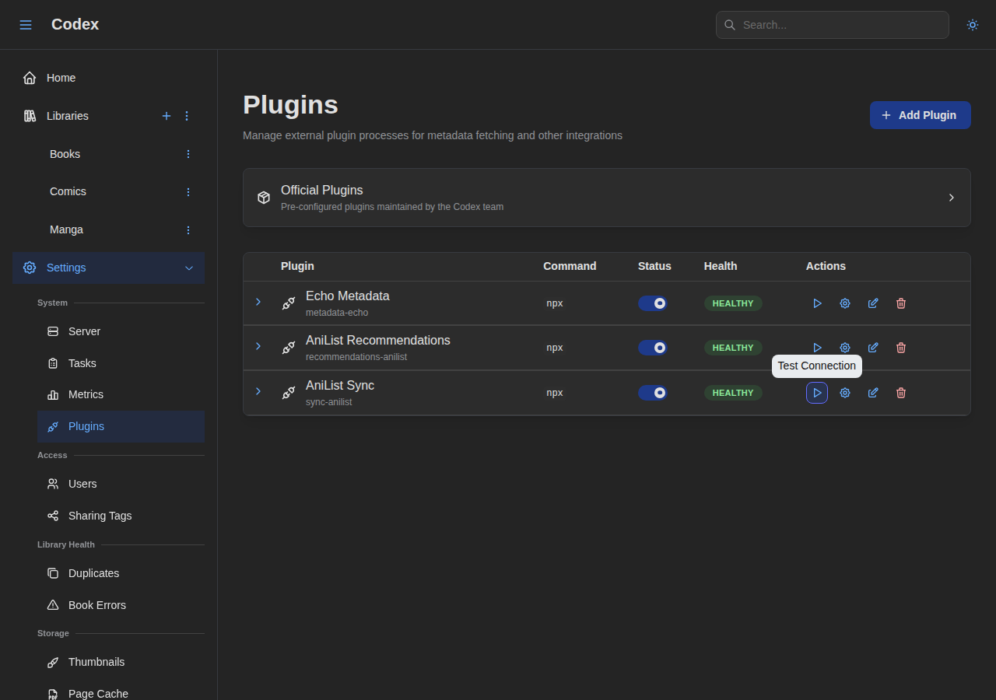Open the hamburger navigation menu
The height and width of the screenshot is (700, 996).
pyautogui.click(x=26, y=24)
